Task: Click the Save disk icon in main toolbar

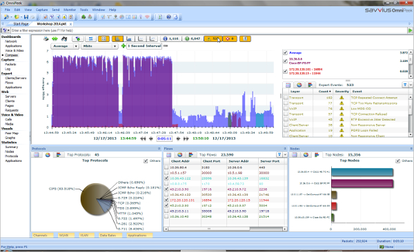Action: (x=26, y=17)
